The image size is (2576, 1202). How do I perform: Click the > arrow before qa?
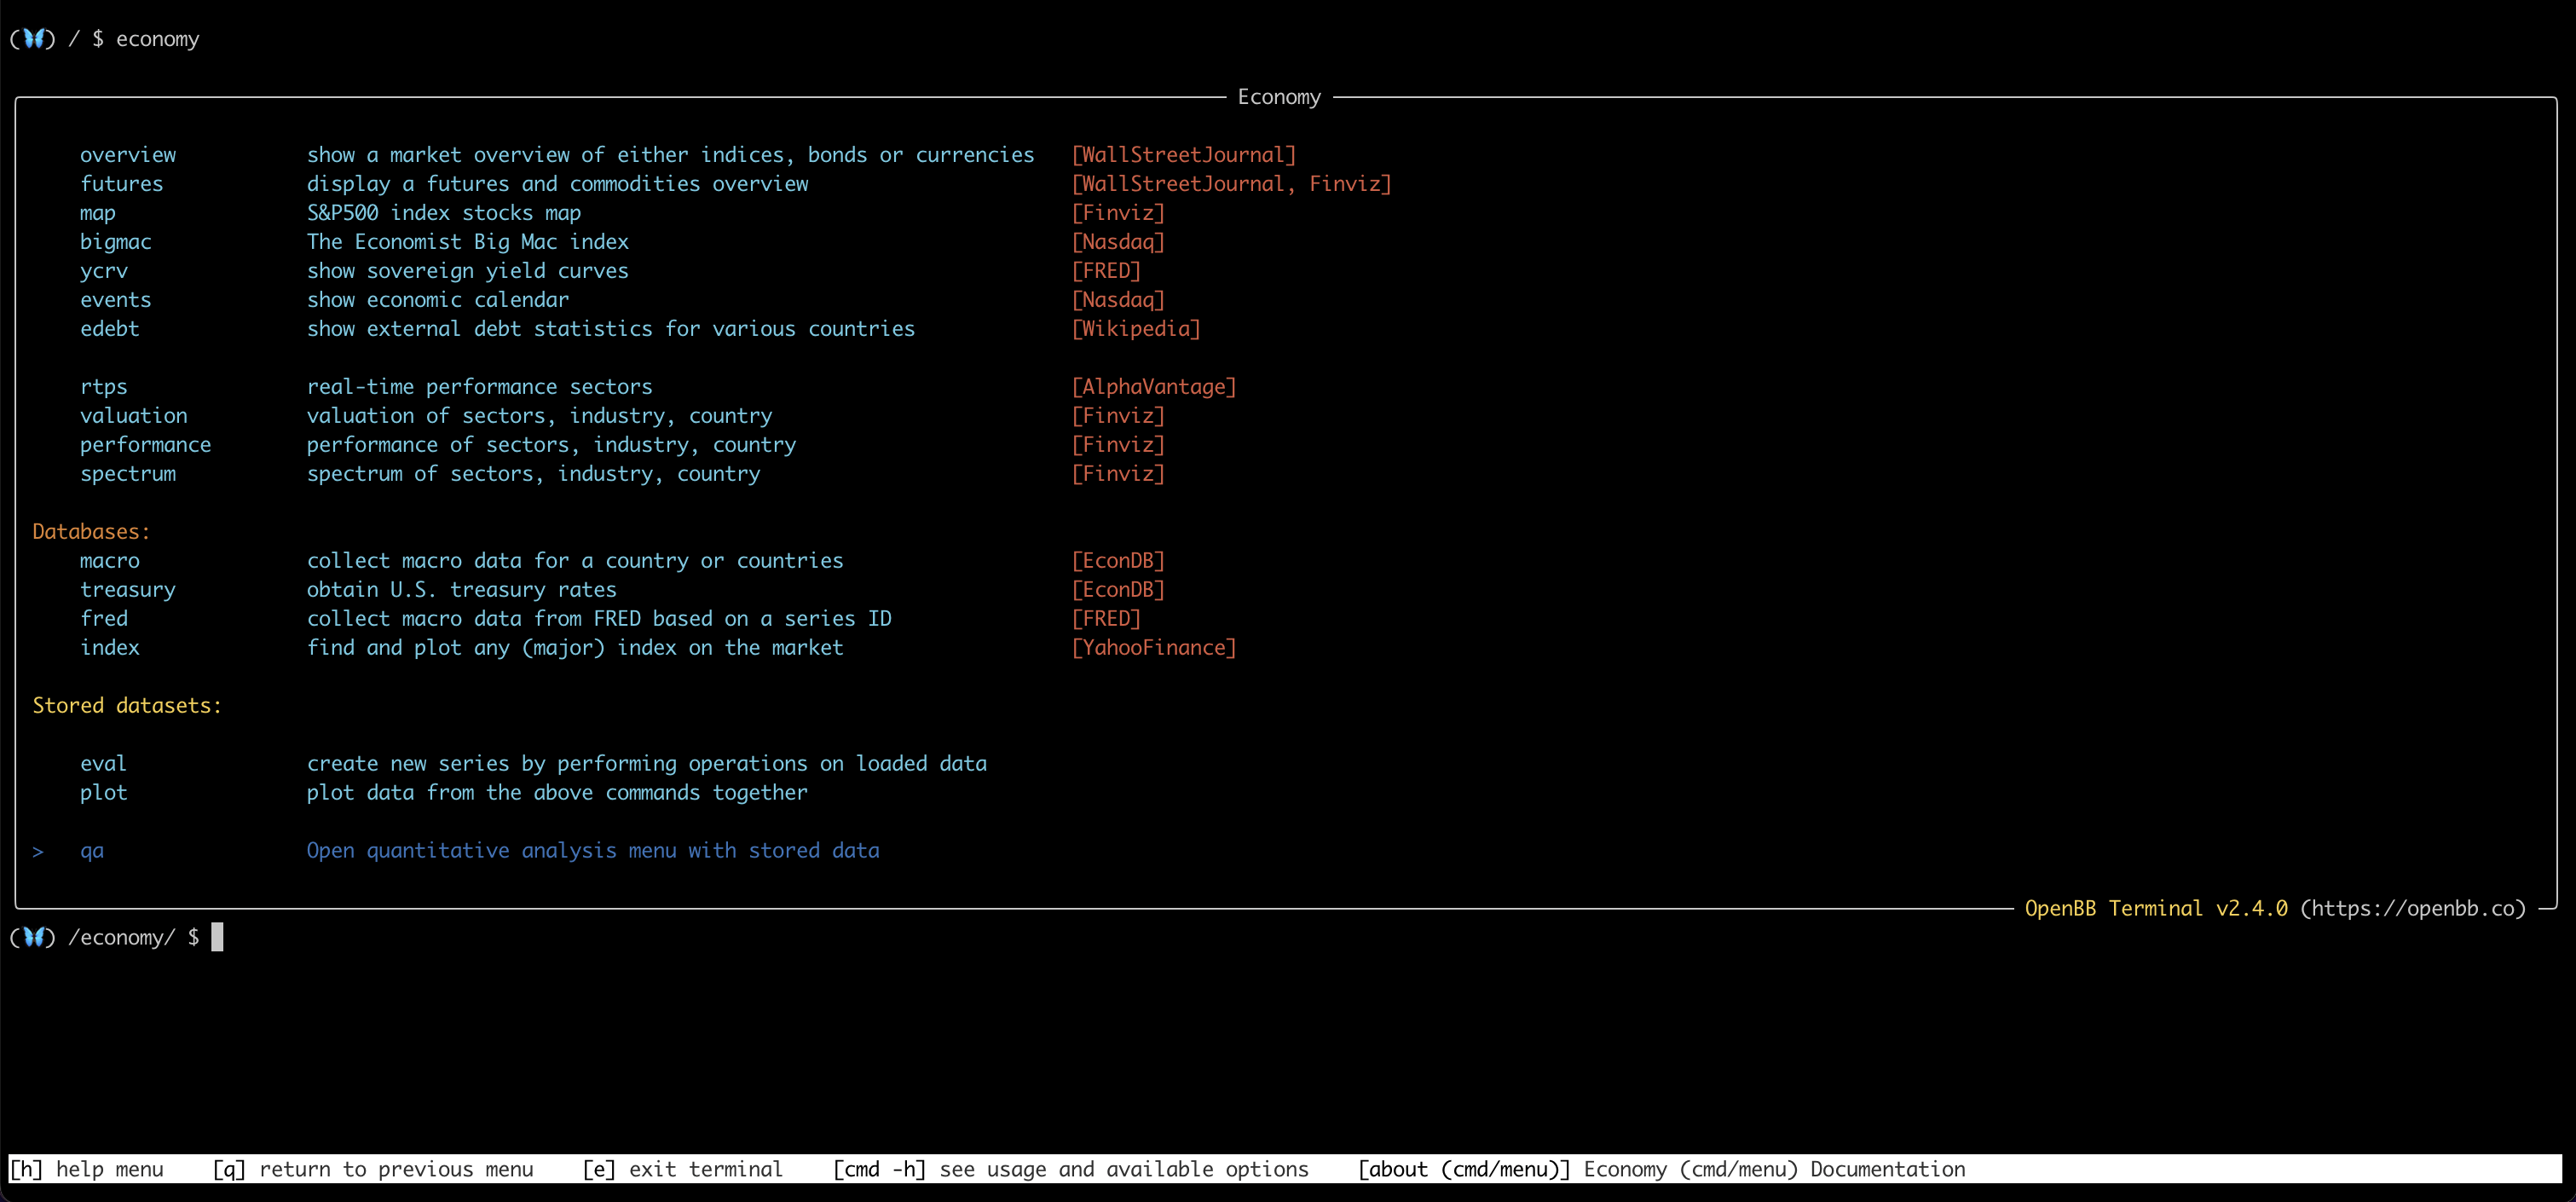point(38,851)
